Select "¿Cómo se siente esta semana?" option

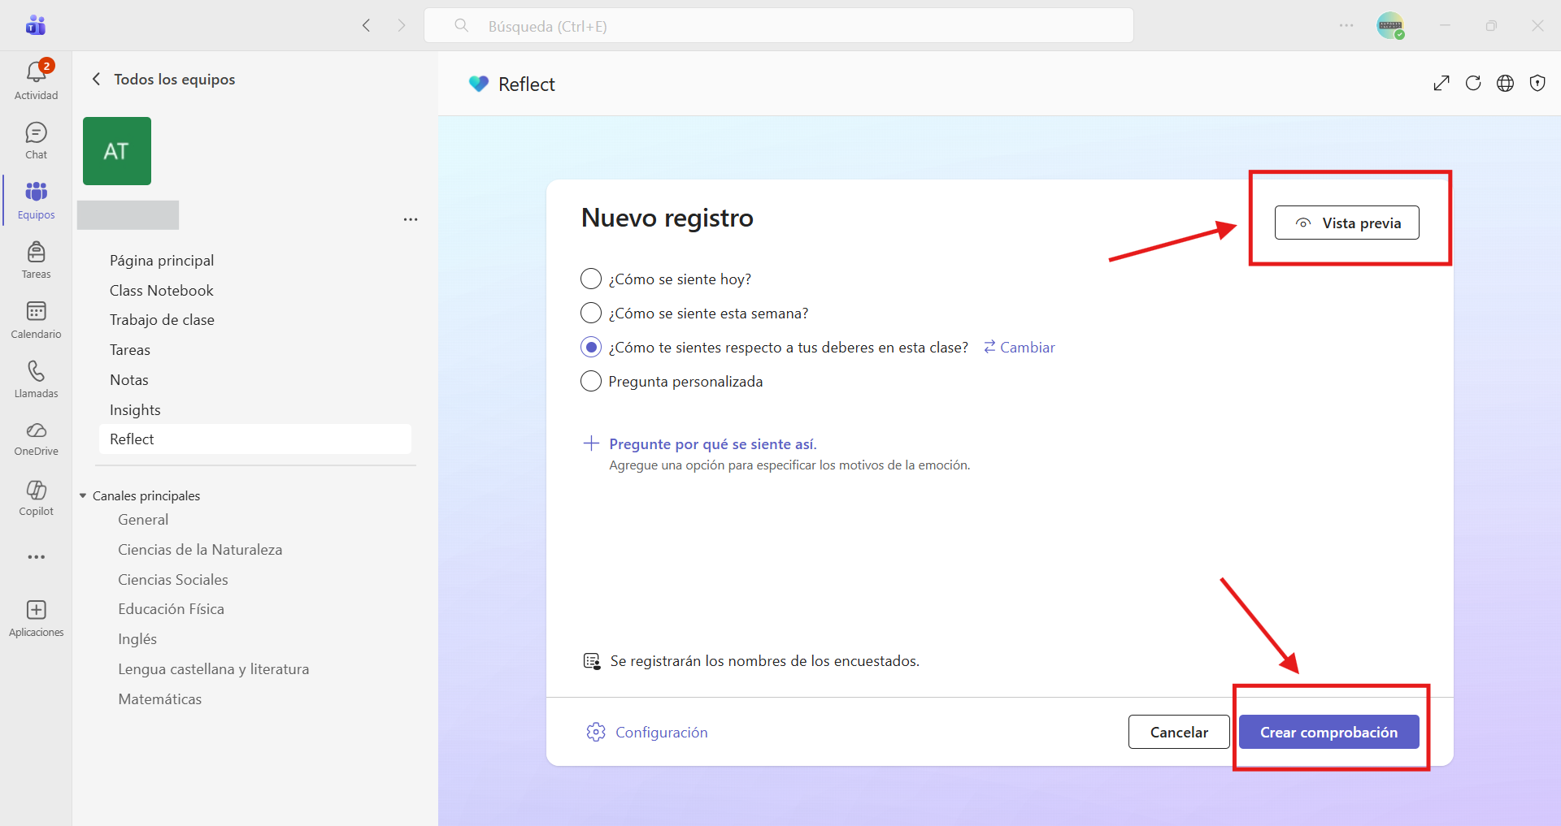591,313
